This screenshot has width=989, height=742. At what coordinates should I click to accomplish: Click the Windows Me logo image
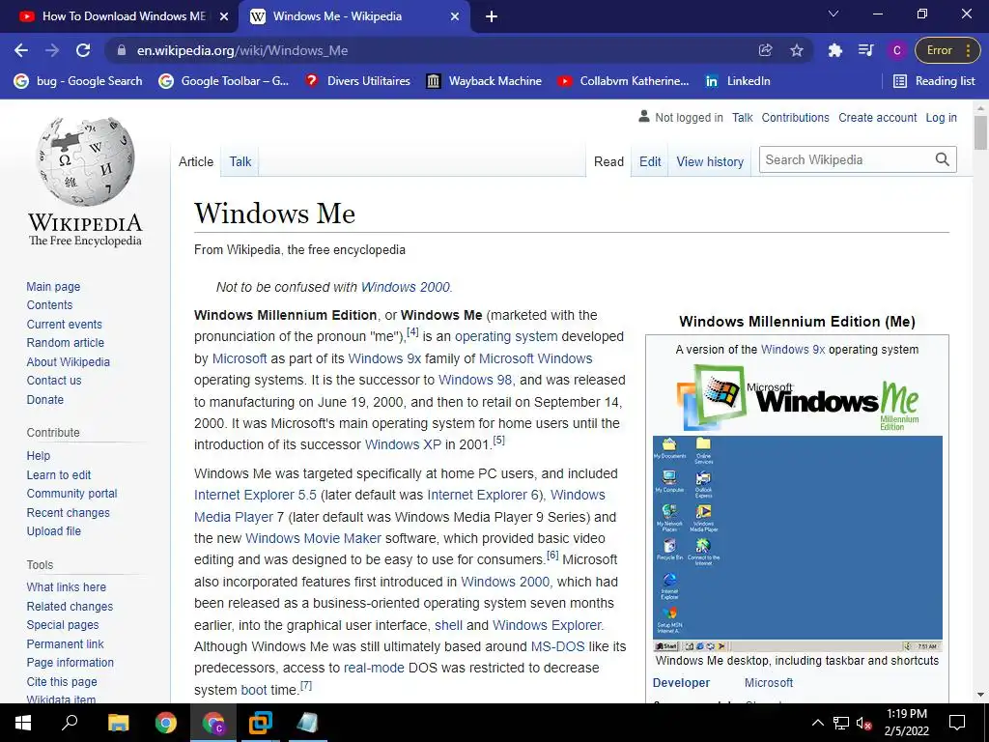coord(797,397)
